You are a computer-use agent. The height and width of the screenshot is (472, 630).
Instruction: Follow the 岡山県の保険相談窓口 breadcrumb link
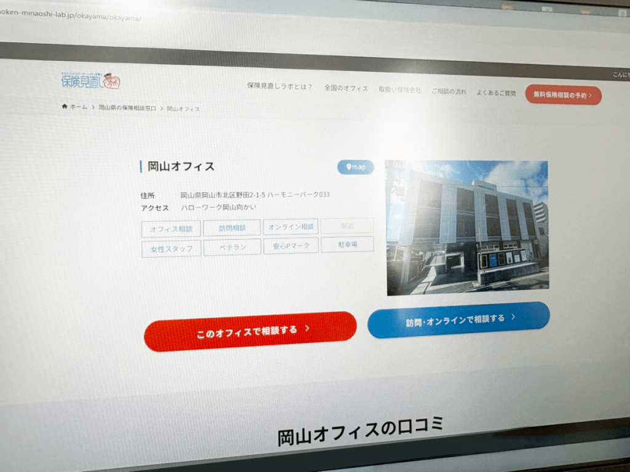(x=127, y=108)
